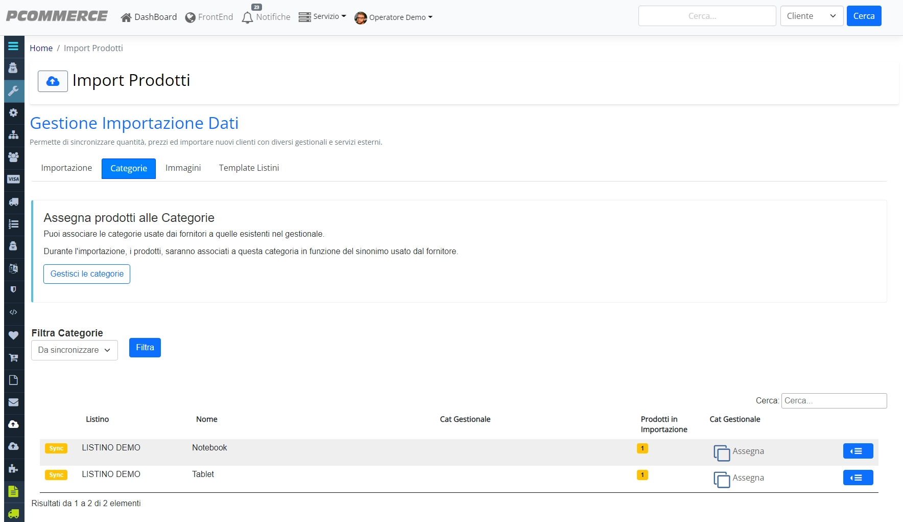Sort by Prodotti in Importazione header

click(664, 424)
